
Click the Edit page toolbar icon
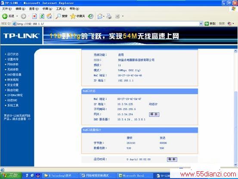117,16
